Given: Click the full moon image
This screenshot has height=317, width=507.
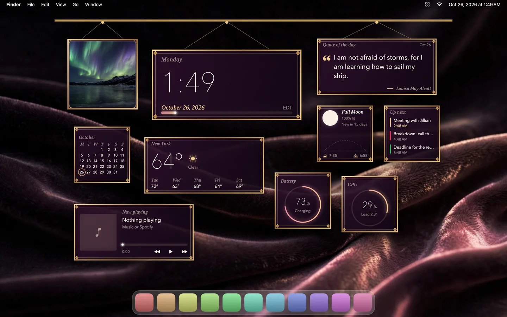Looking at the screenshot, I should [330, 118].
